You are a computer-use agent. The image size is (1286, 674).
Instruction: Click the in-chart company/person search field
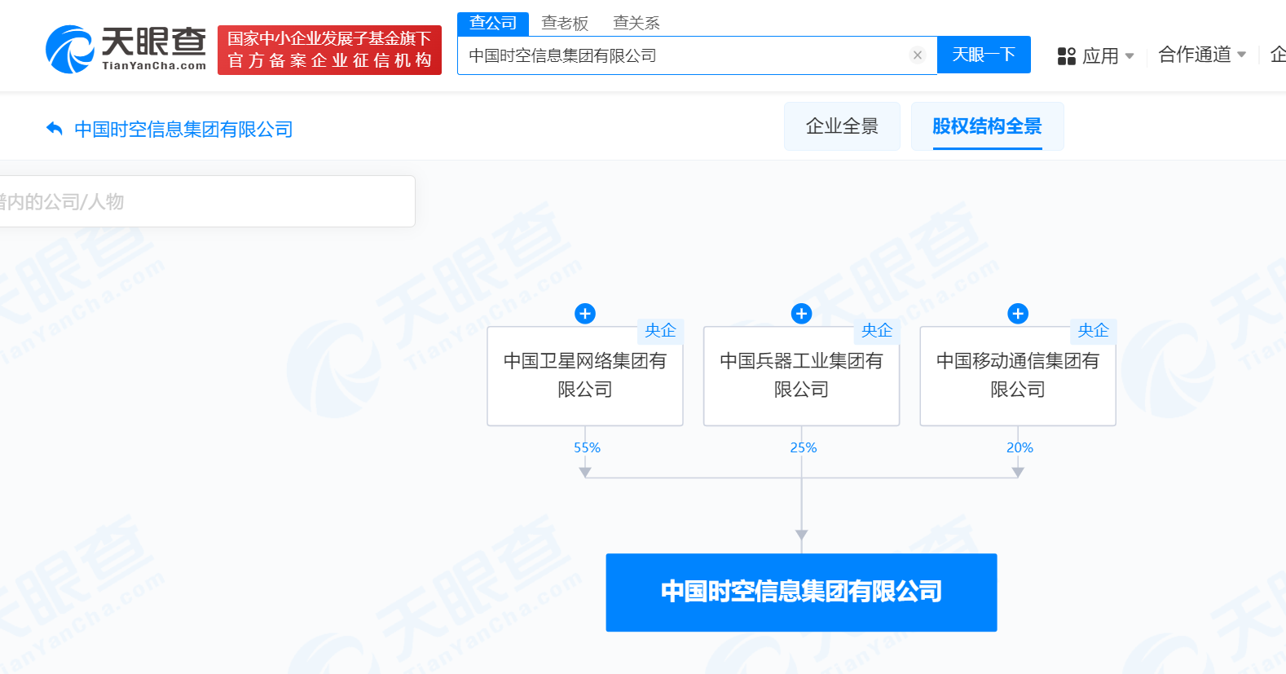[204, 201]
